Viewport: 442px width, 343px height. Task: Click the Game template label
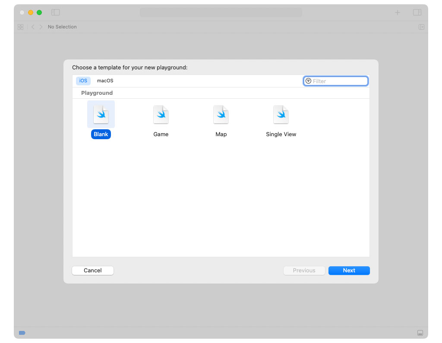161,134
